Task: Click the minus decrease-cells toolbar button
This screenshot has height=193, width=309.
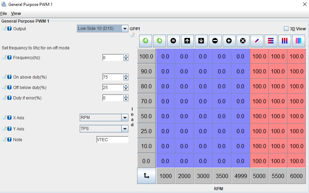Action: click(215, 41)
